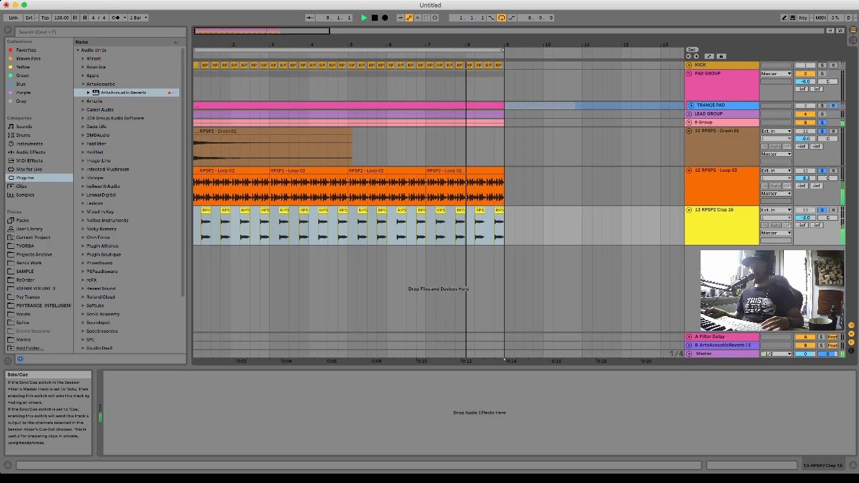
Task: Fold 11 RPSP2 Crash 01 track
Action: pyautogui.click(x=689, y=131)
